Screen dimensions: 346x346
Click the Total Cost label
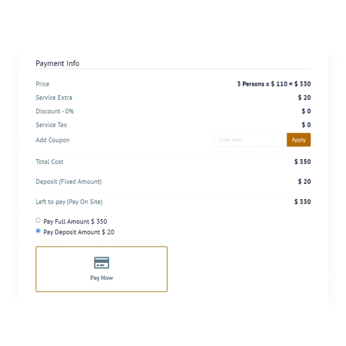pos(50,162)
